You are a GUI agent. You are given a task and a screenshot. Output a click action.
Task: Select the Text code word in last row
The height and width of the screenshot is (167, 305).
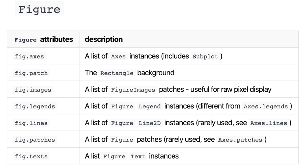(138, 156)
